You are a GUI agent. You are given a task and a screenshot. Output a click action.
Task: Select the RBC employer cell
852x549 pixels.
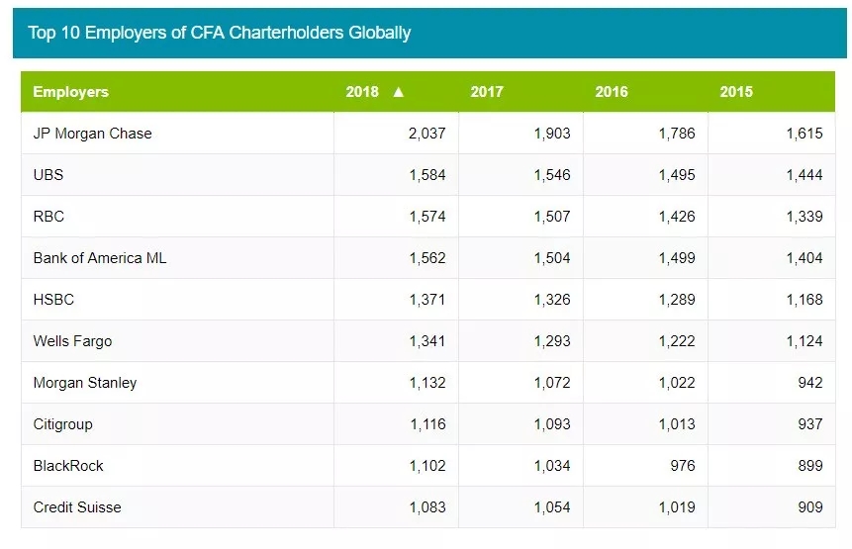tap(49, 217)
